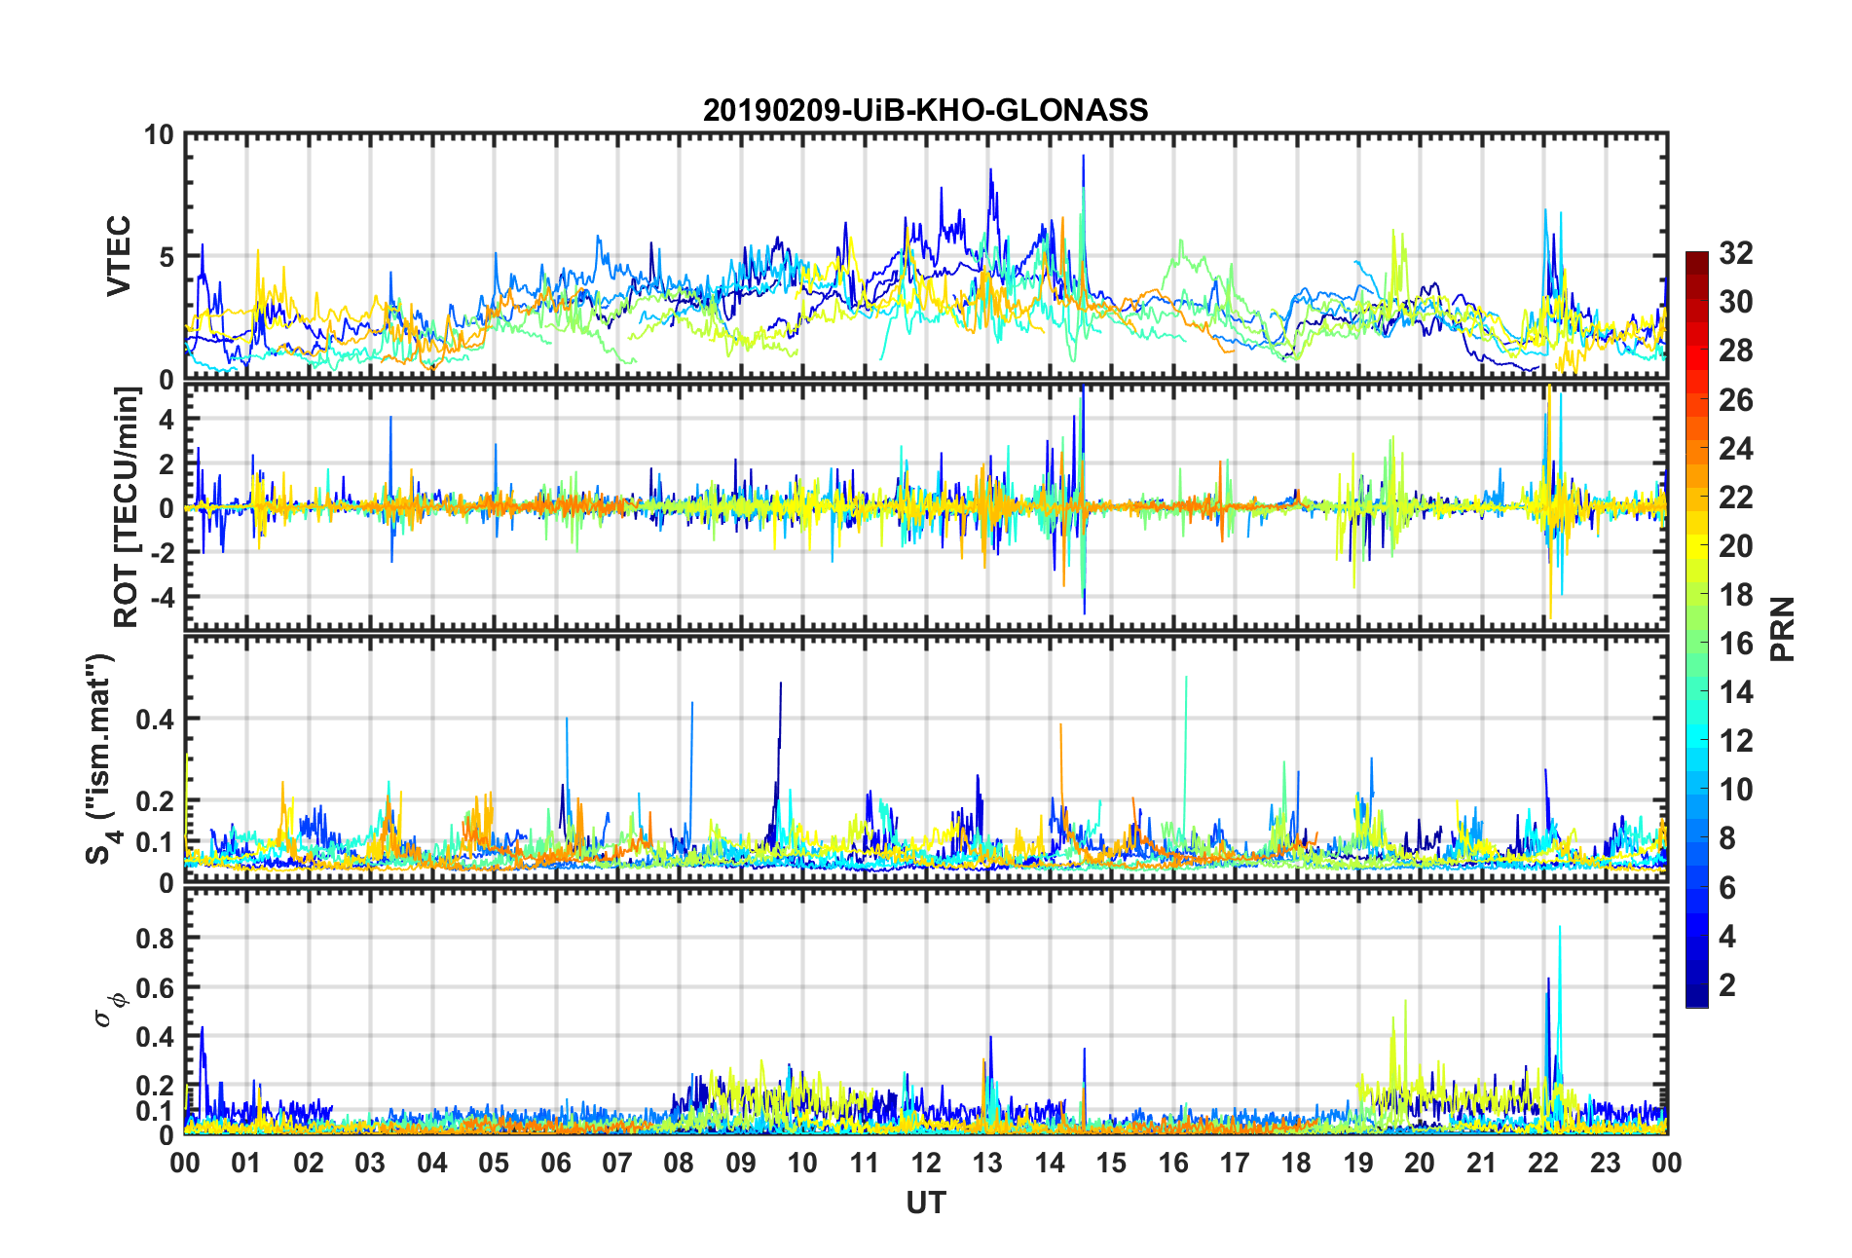Image resolution: width=1852 pixels, height=1258 pixels.
Task: Click the x-axis tick label 22
Action: pos(1543,1163)
